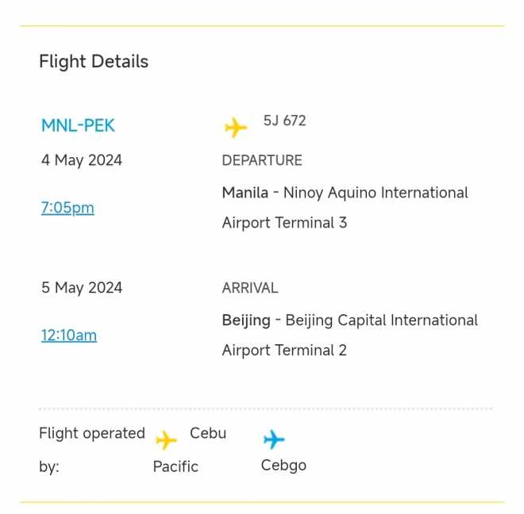Click the Flight Details heading
Image resolution: width=524 pixels, height=514 pixels.
pyautogui.click(x=94, y=61)
